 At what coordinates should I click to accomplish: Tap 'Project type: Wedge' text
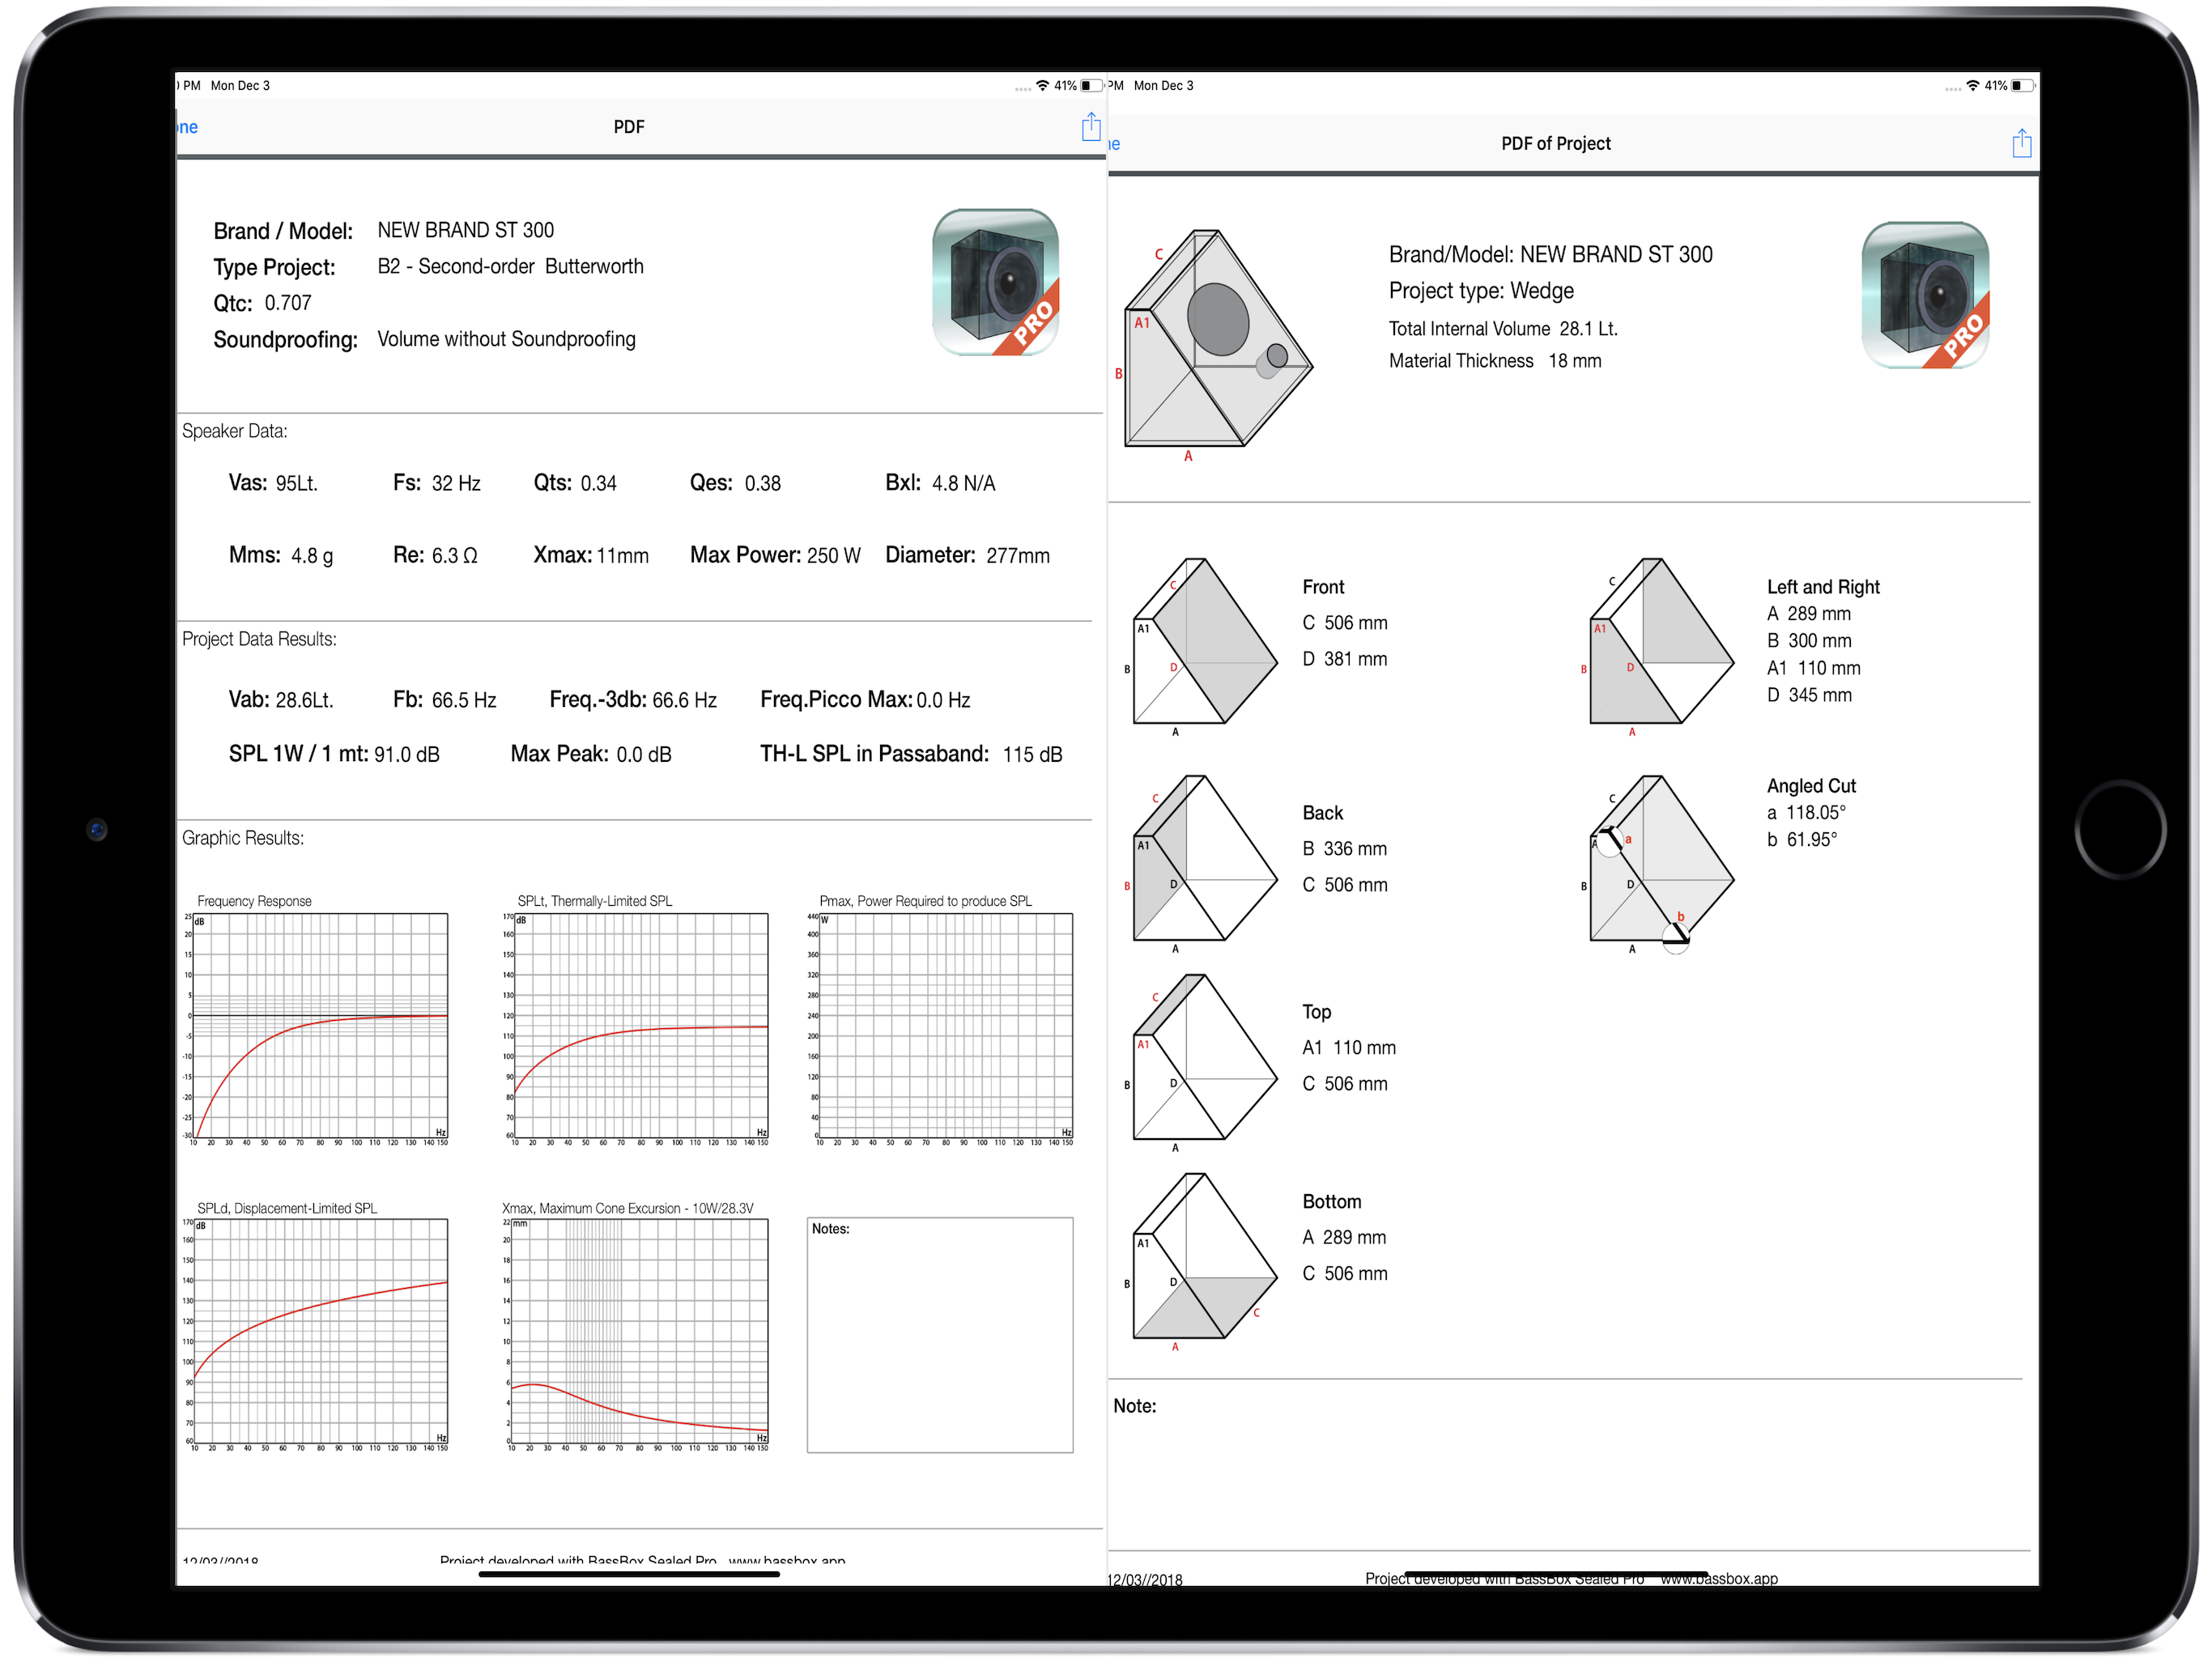pos(1481,291)
